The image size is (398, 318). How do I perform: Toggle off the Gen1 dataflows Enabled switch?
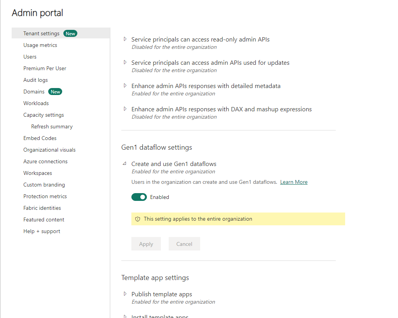[139, 197]
